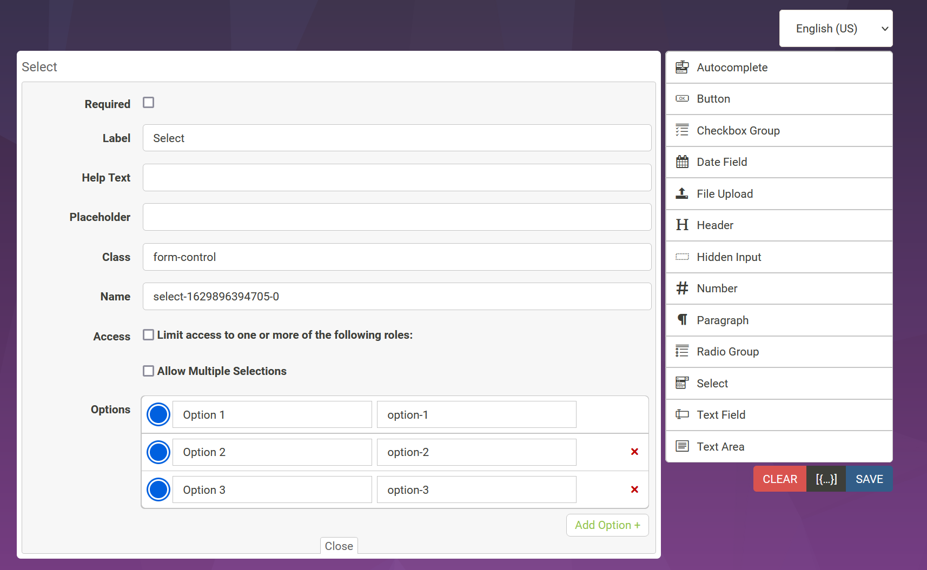The width and height of the screenshot is (927, 570).
Task: Choose the Text Area item label
Action: [720, 447]
